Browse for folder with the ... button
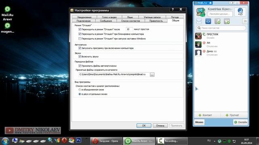Viewport: 259px width, 145px height. (152, 75)
